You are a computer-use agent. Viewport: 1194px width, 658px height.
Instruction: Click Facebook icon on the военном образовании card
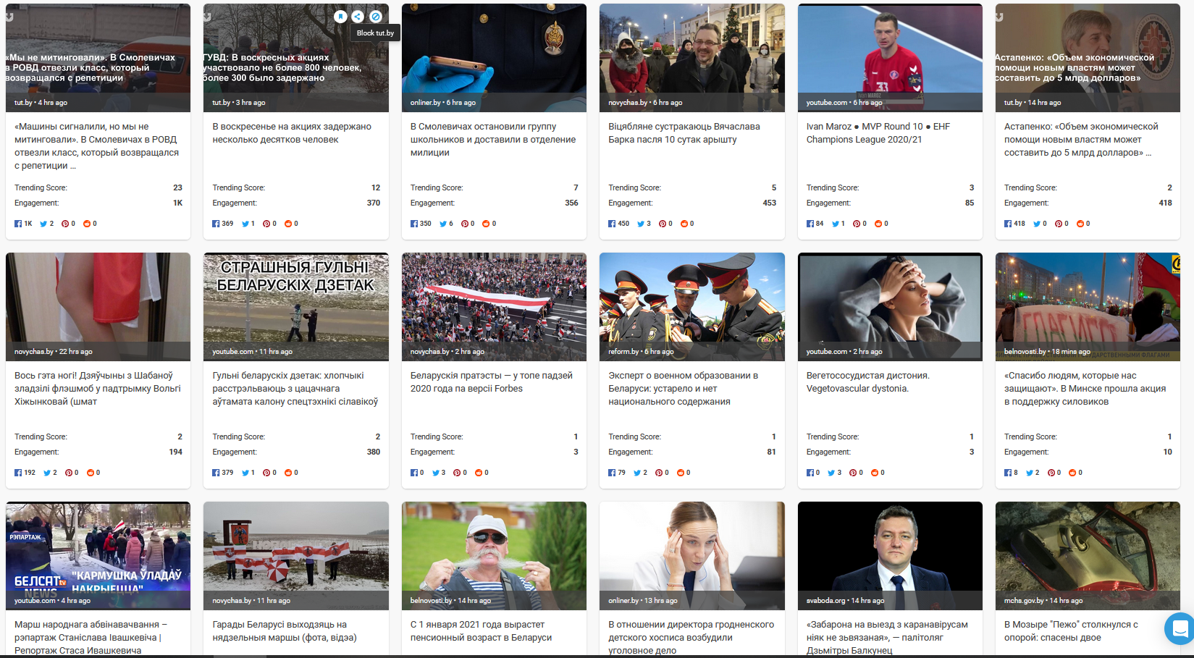[x=612, y=473]
